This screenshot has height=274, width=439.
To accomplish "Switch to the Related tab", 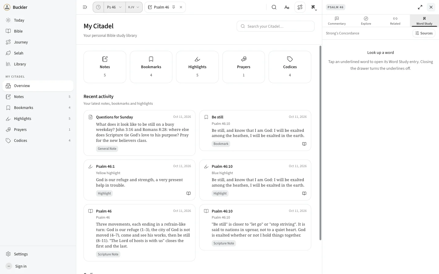I will (395, 21).
